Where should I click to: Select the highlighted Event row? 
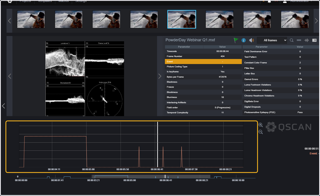click(203, 61)
